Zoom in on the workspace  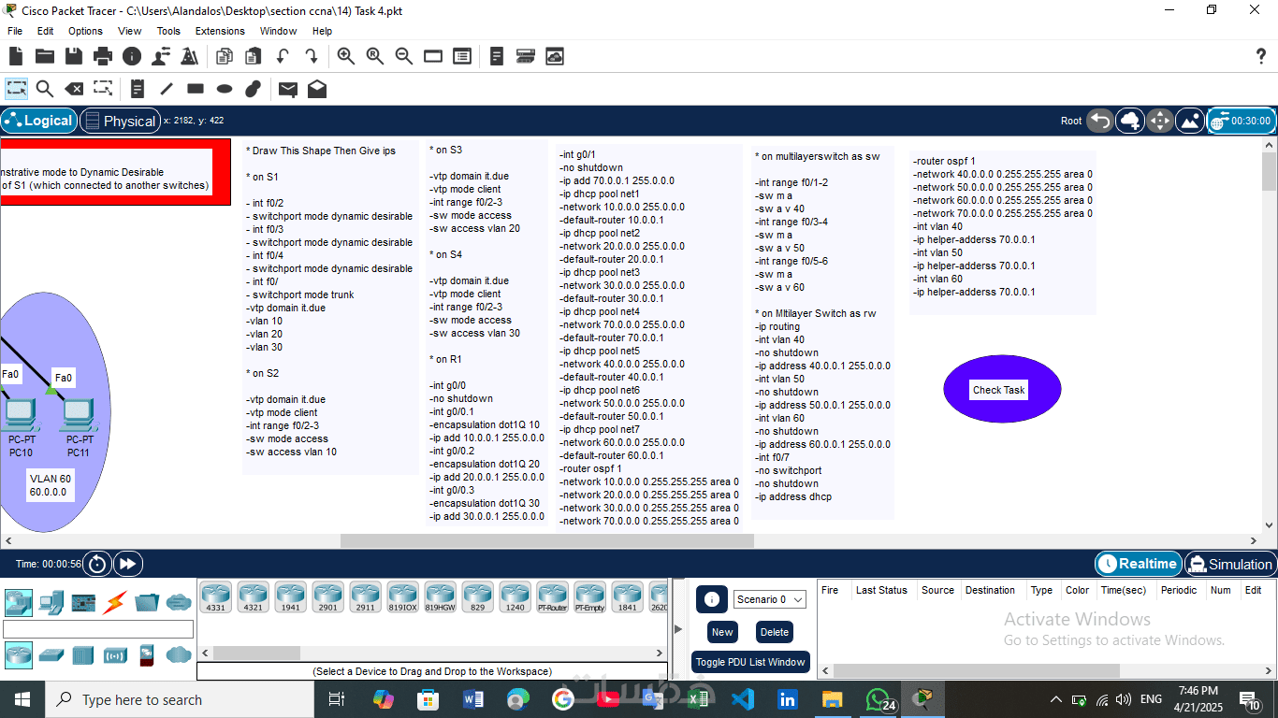coord(346,56)
